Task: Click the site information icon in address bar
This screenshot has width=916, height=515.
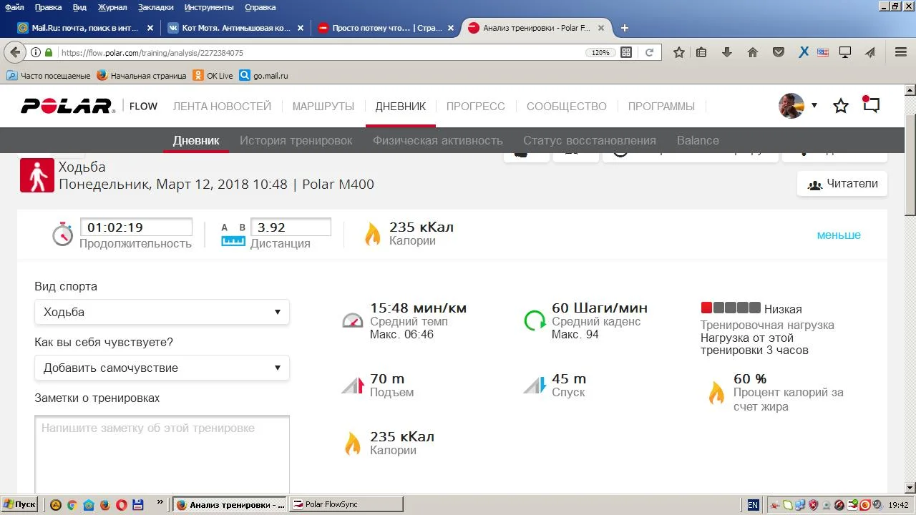Action: 35,52
